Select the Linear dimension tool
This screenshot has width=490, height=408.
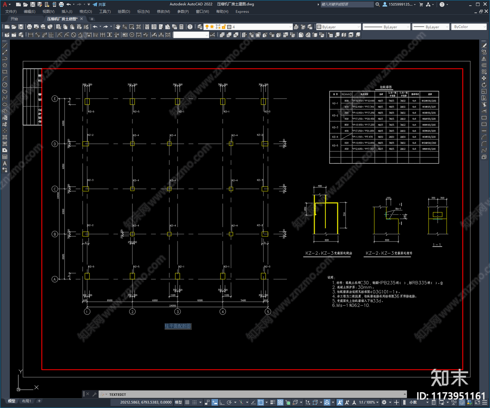click(x=31, y=35)
